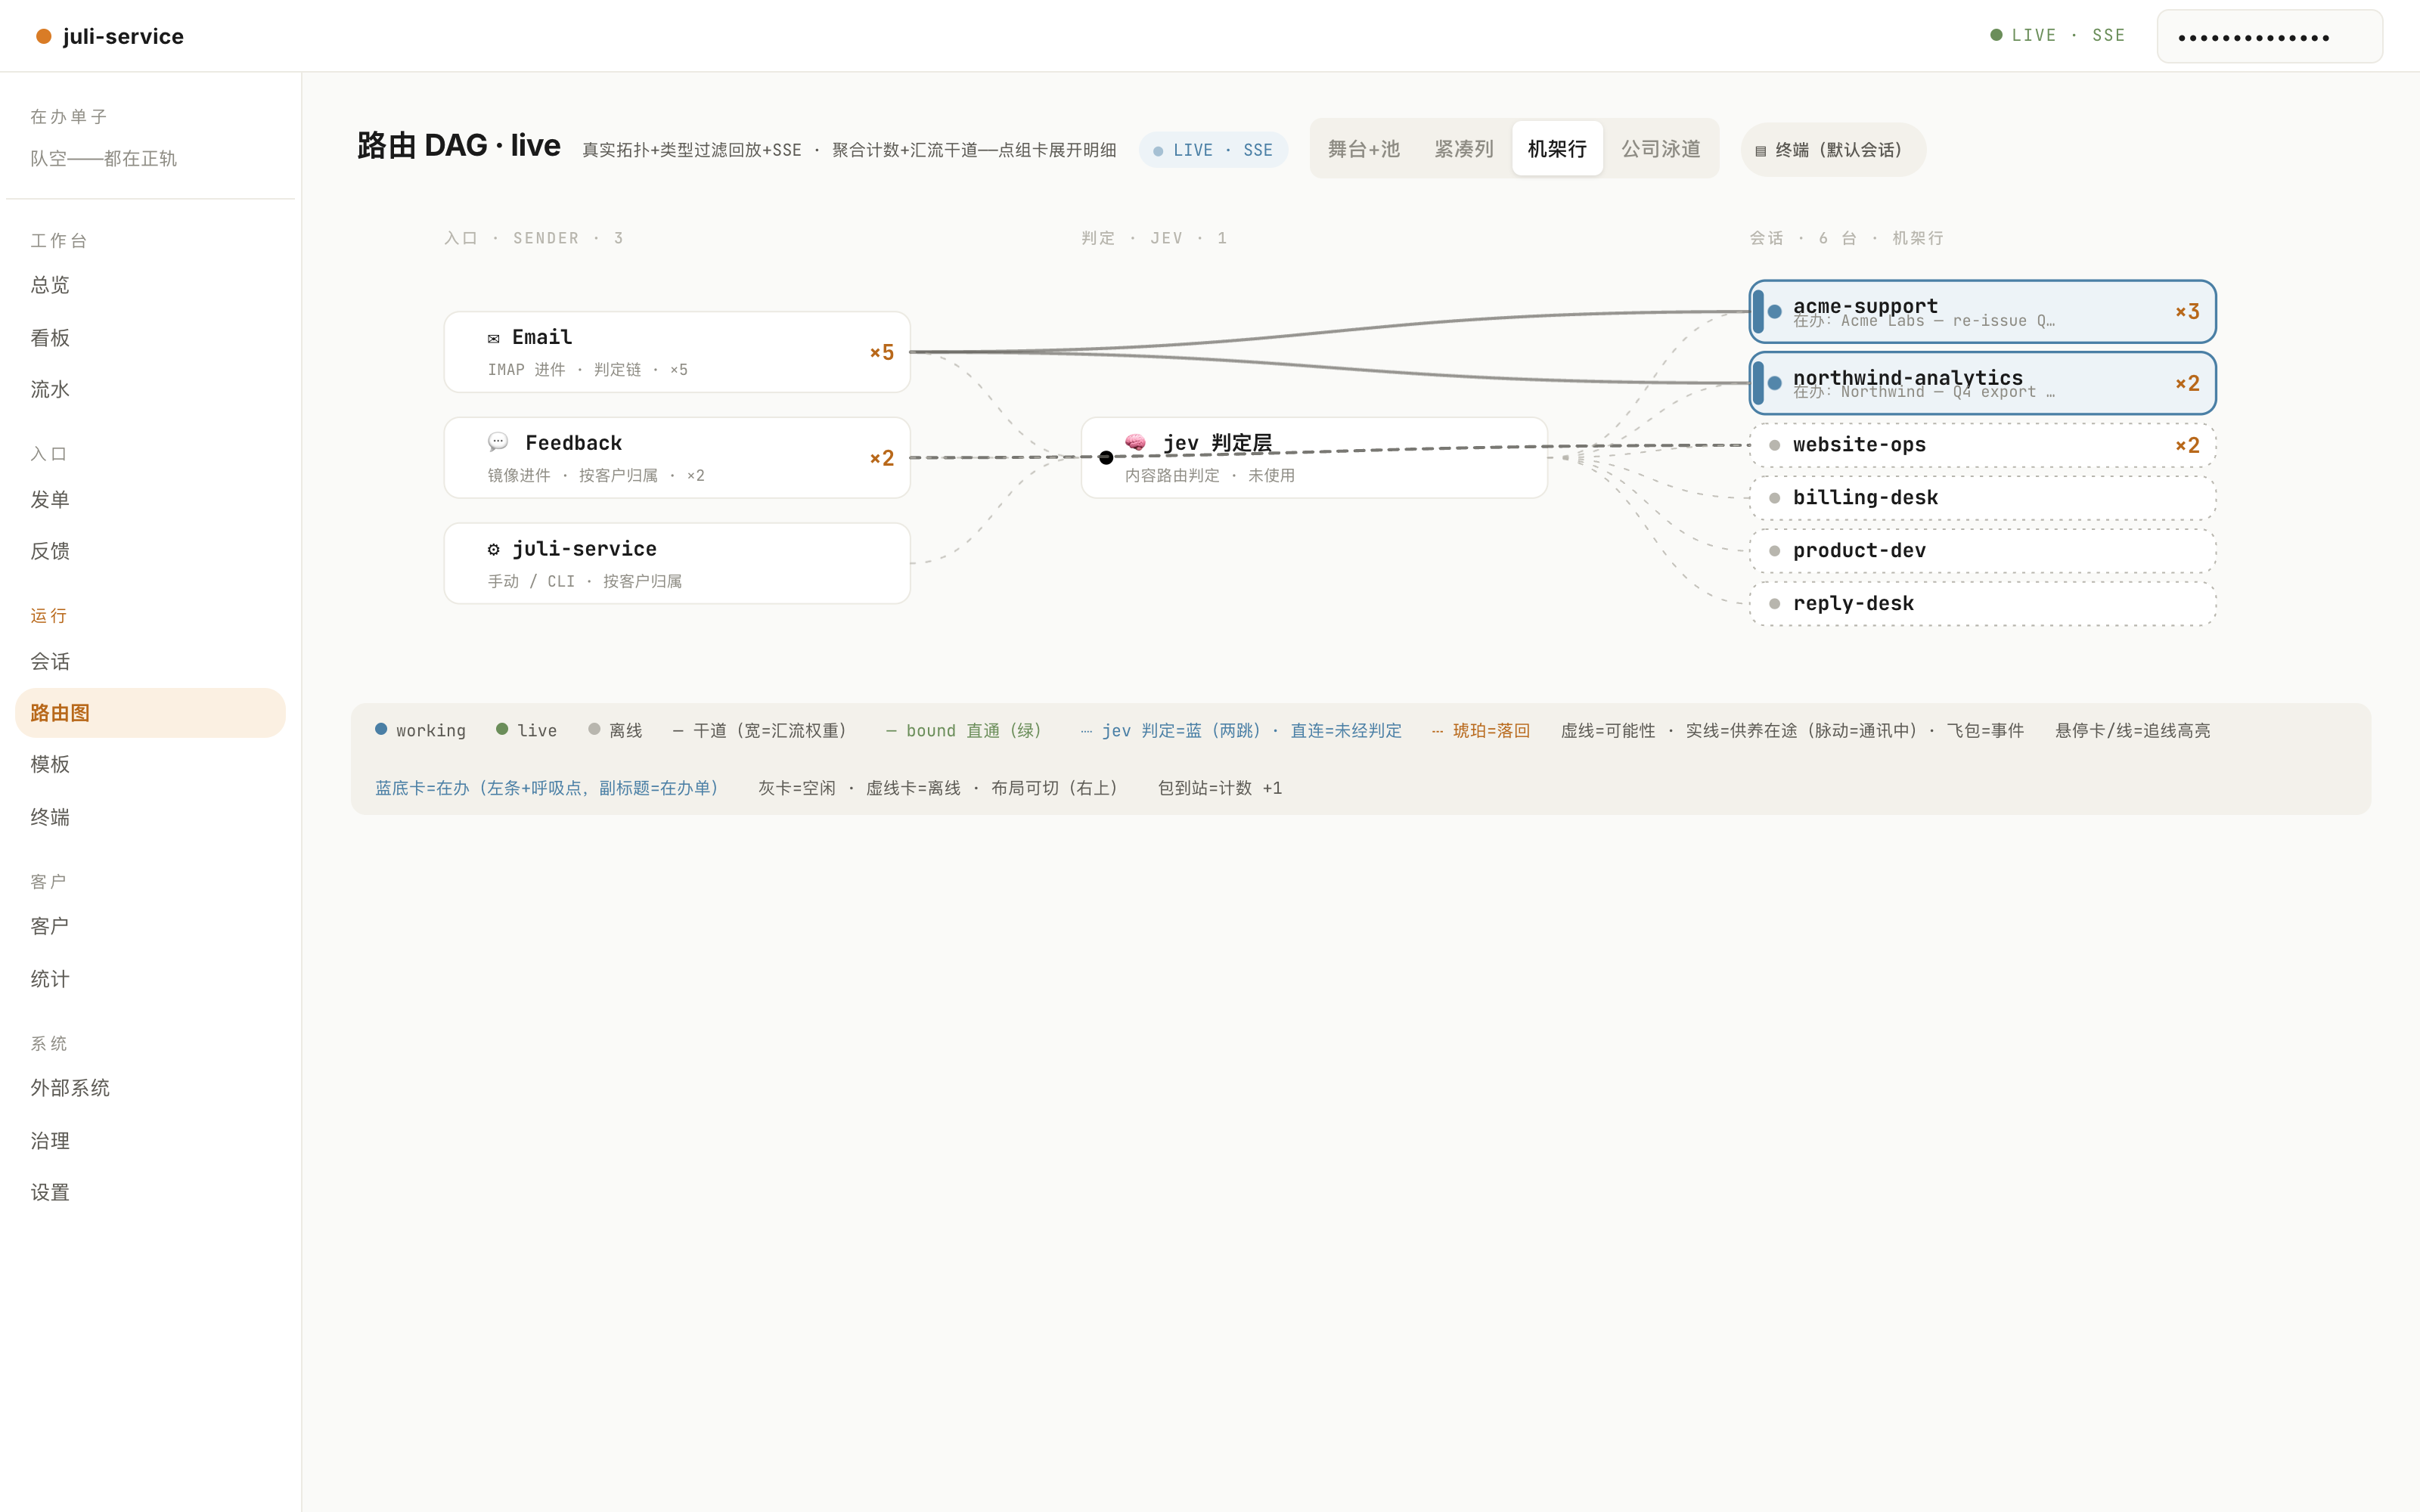2420x1512 pixels.
Task: Click the black packet dot on jev
Action: [x=1106, y=458]
